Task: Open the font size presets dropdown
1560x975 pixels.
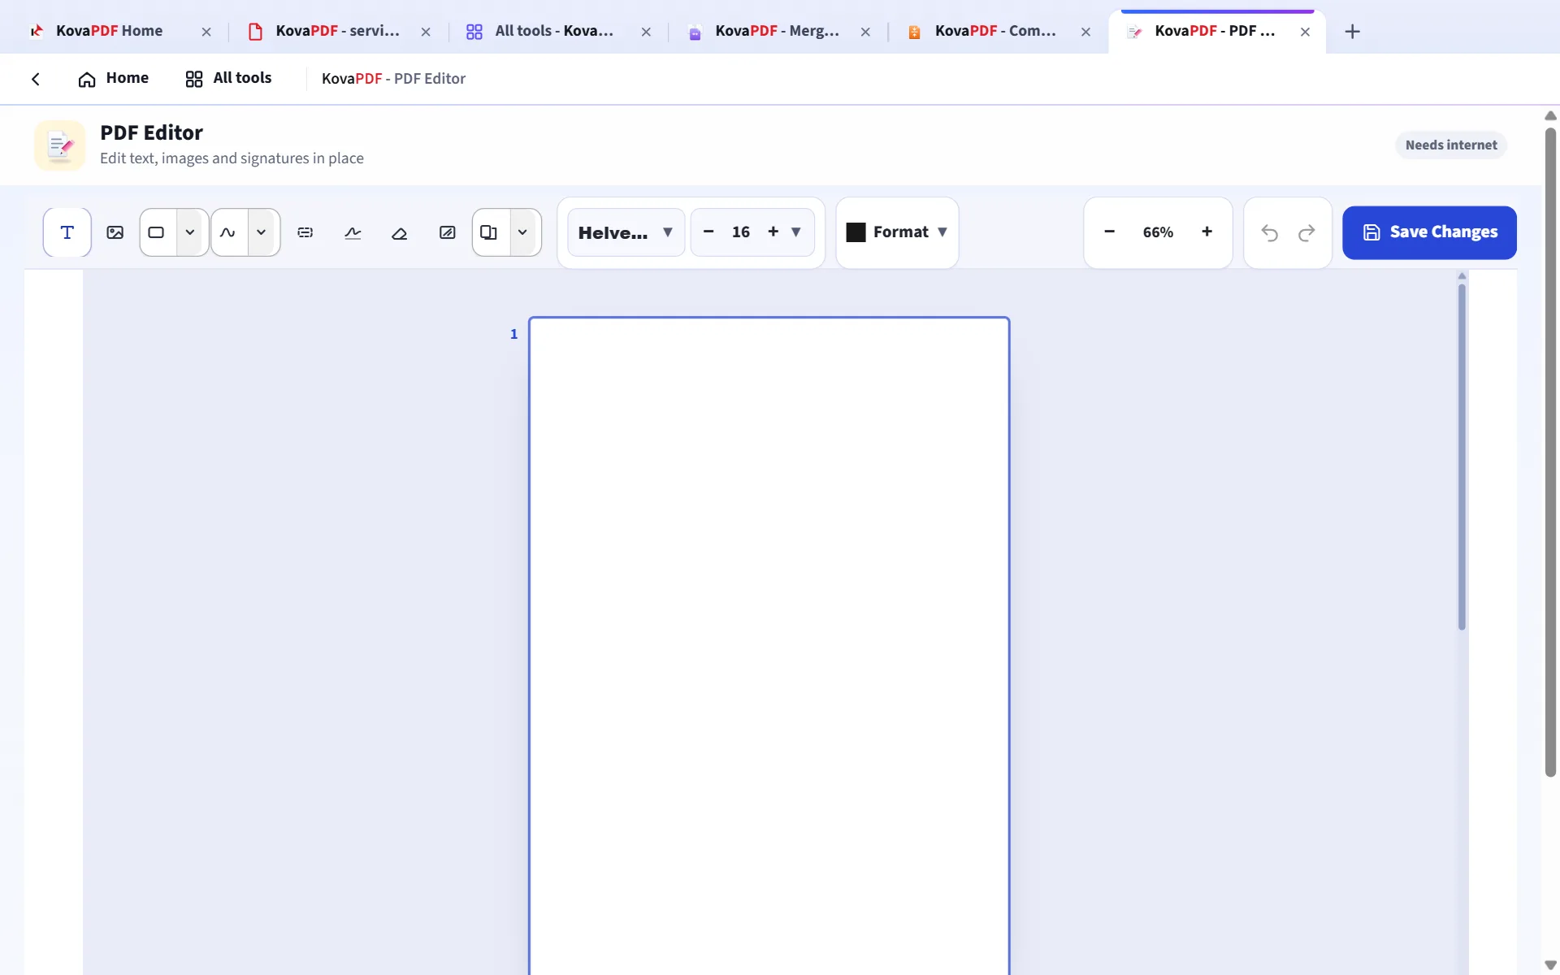Action: point(796,232)
